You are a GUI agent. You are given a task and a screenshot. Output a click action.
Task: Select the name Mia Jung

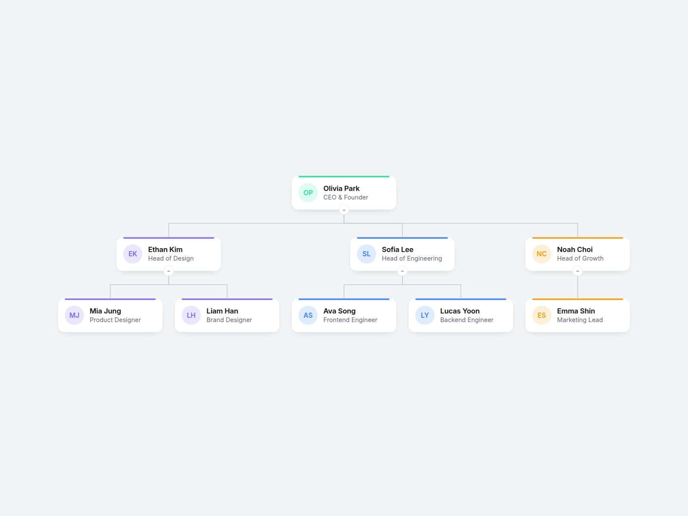(105, 311)
